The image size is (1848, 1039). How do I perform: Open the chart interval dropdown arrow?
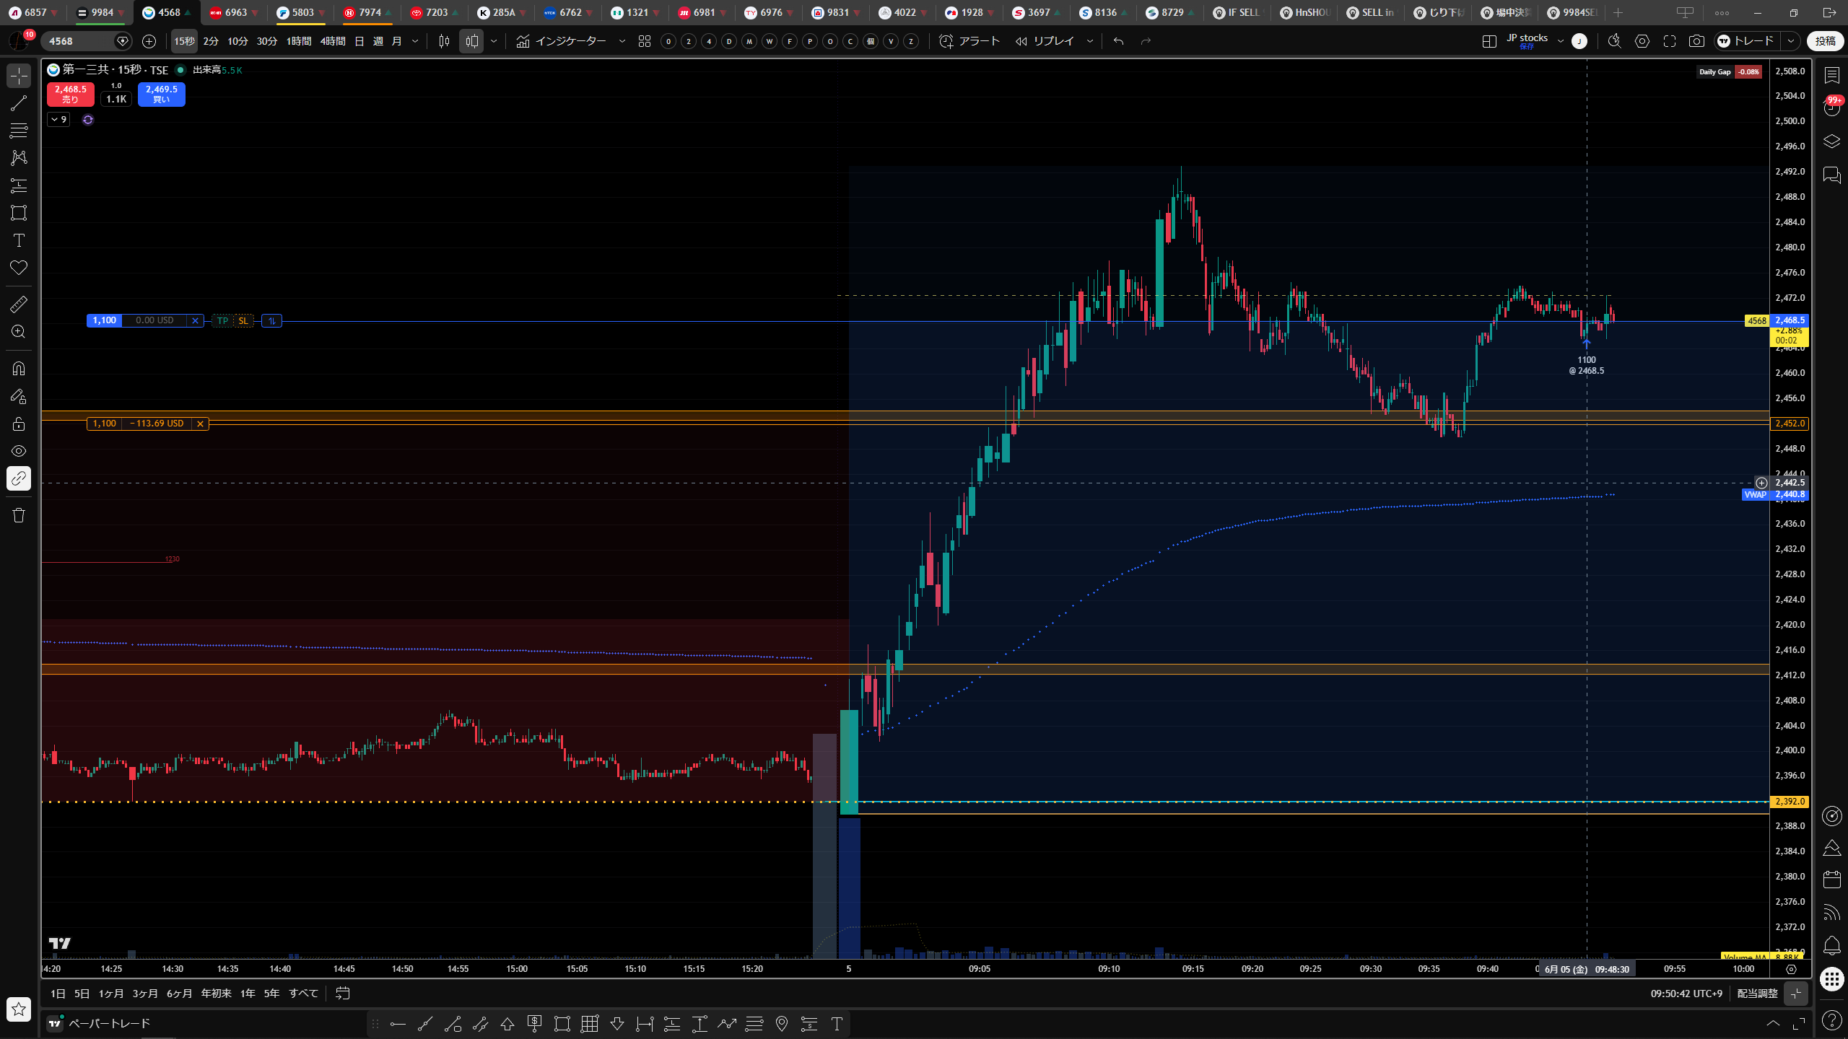(415, 41)
